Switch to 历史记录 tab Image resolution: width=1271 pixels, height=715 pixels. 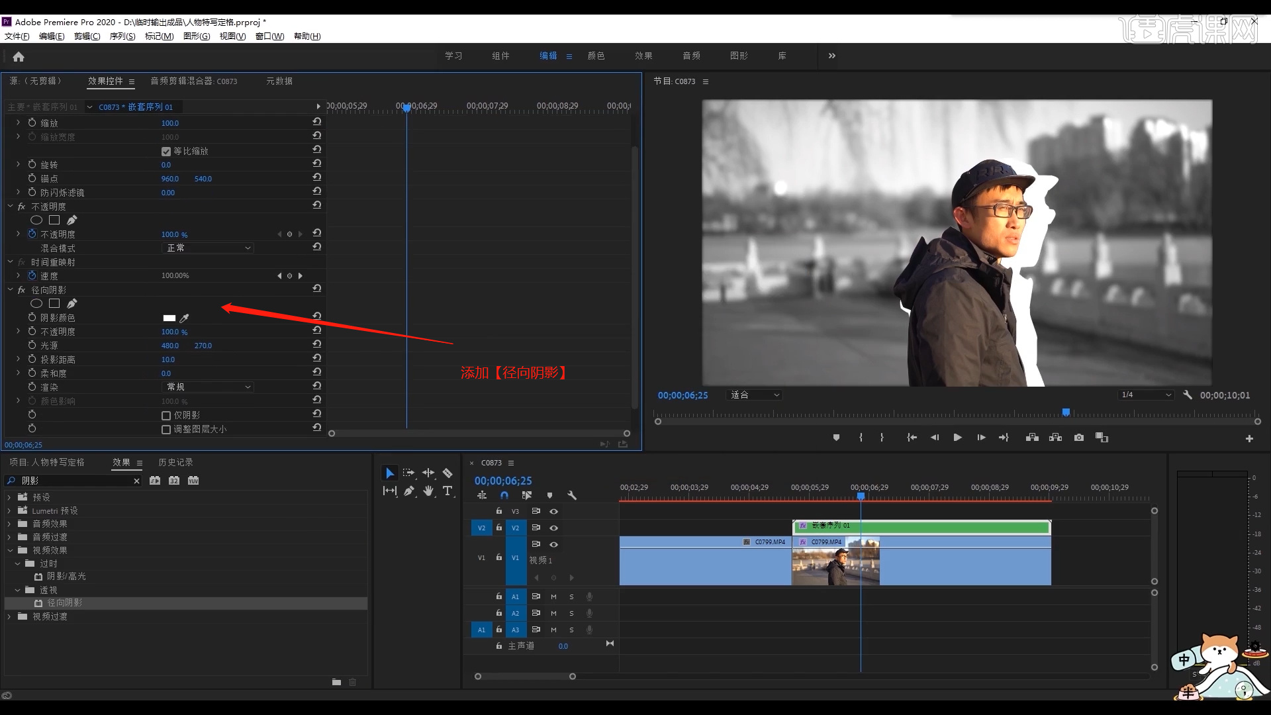175,462
